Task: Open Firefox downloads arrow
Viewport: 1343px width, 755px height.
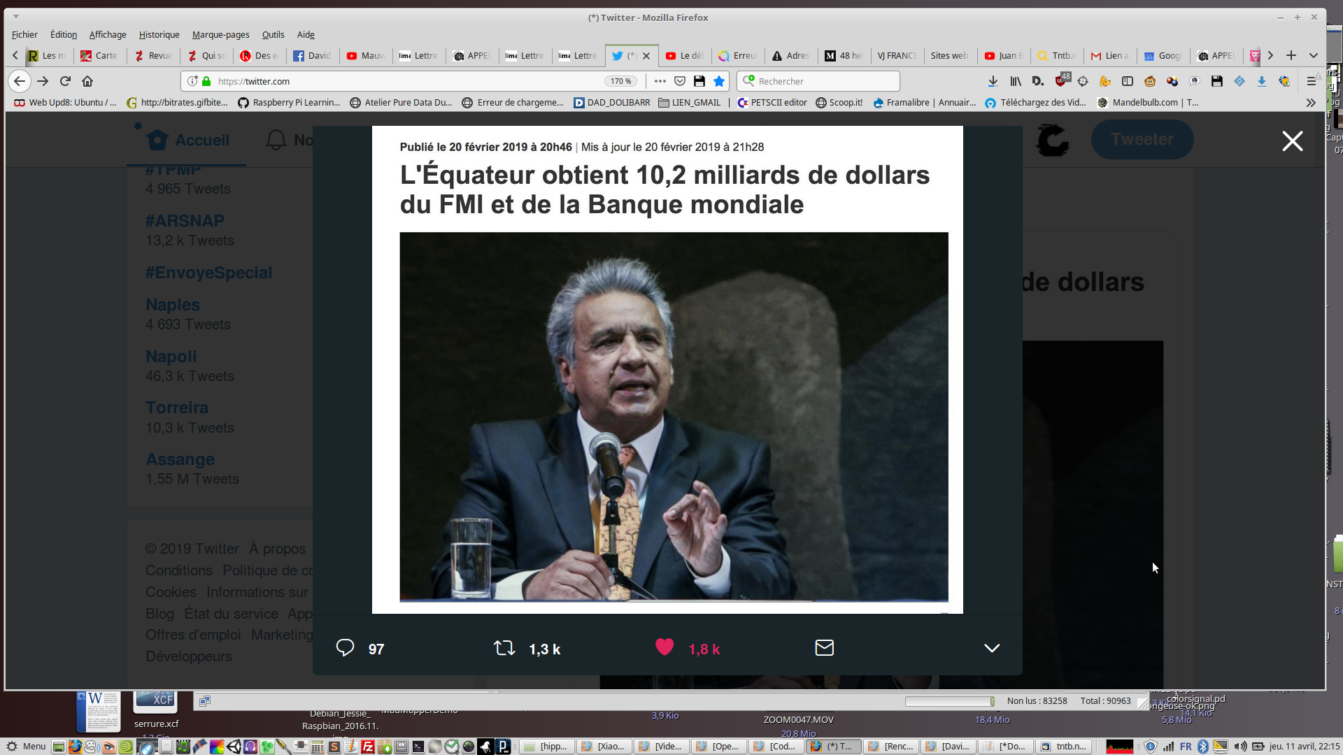Action: [x=993, y=81]
